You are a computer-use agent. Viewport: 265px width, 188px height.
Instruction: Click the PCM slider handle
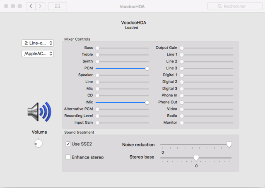pos(147,68)
